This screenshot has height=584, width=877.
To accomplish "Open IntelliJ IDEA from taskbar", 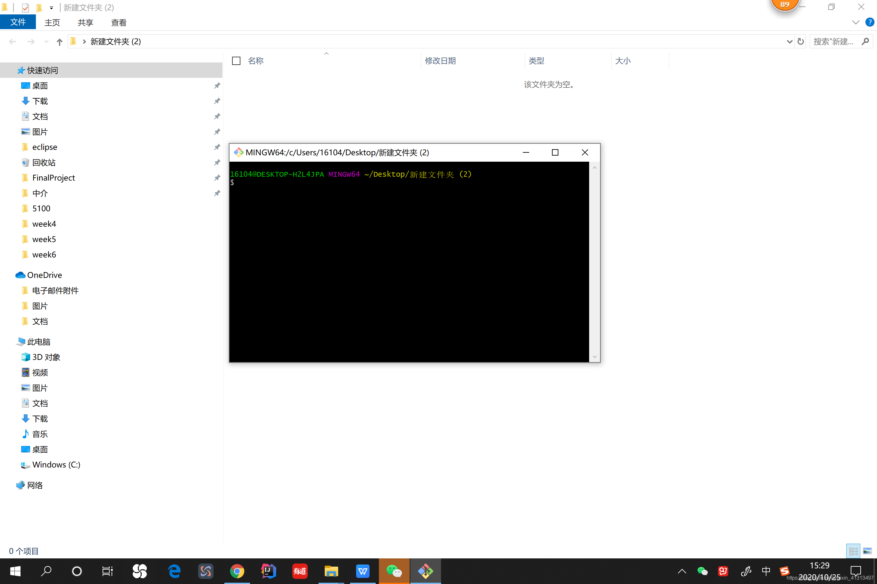I will 268,571.
